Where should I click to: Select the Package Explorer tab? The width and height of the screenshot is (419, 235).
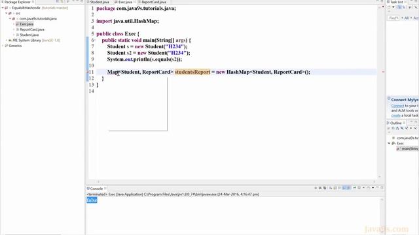[18, 2]
